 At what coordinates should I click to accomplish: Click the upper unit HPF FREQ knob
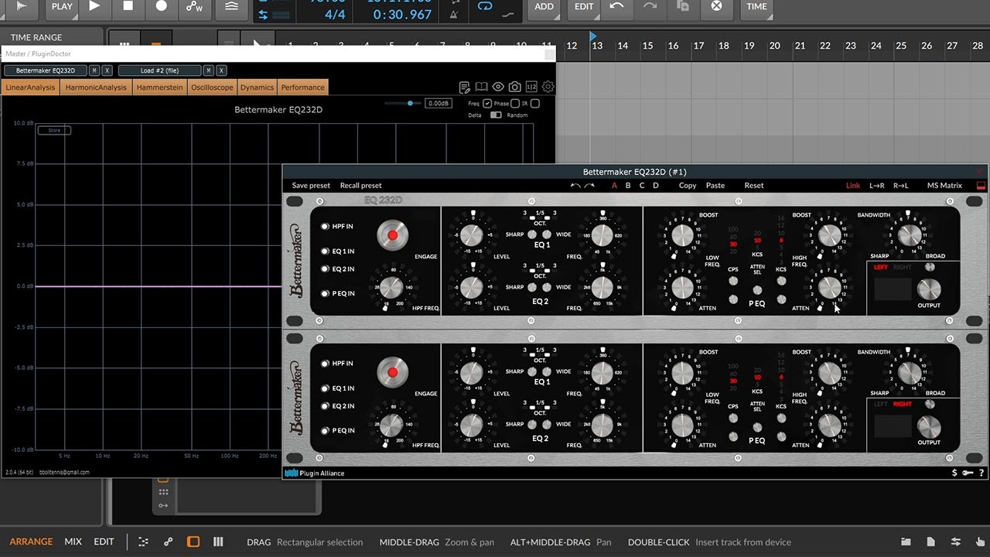[x=391, y=289]
